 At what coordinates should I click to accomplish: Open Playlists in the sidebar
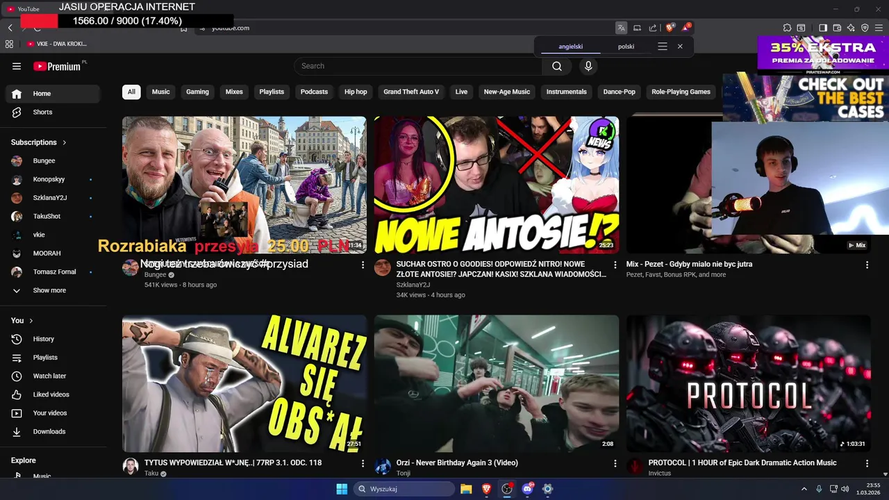53,357
